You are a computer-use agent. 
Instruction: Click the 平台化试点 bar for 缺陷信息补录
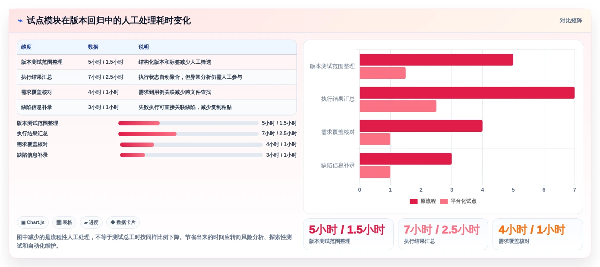coord(375,172)
